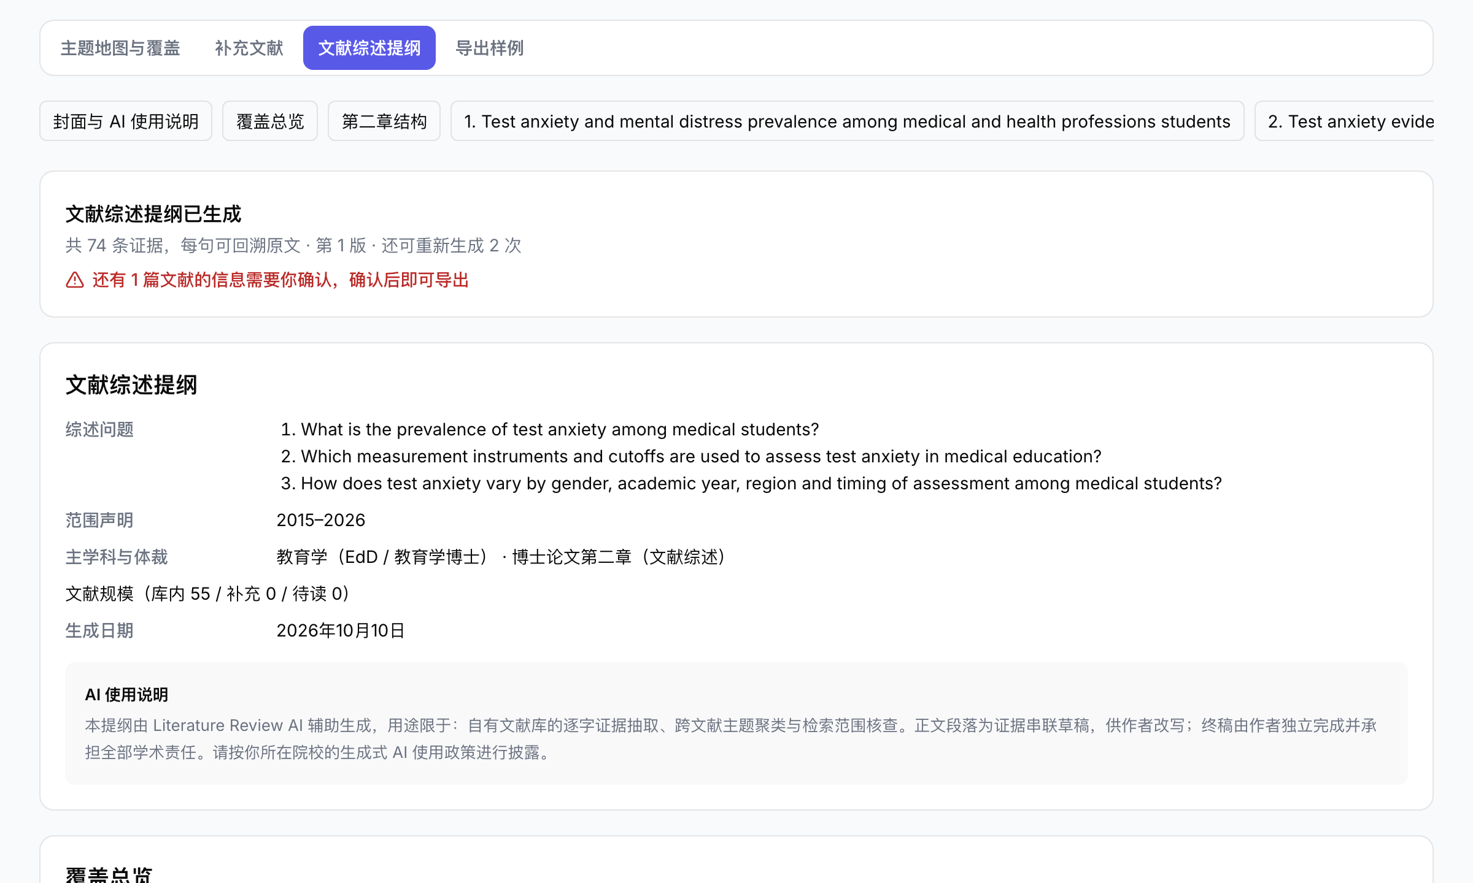1473x883 pixels.
Task: Click the 范围声明 label
Action: click(x=99, y=520)
